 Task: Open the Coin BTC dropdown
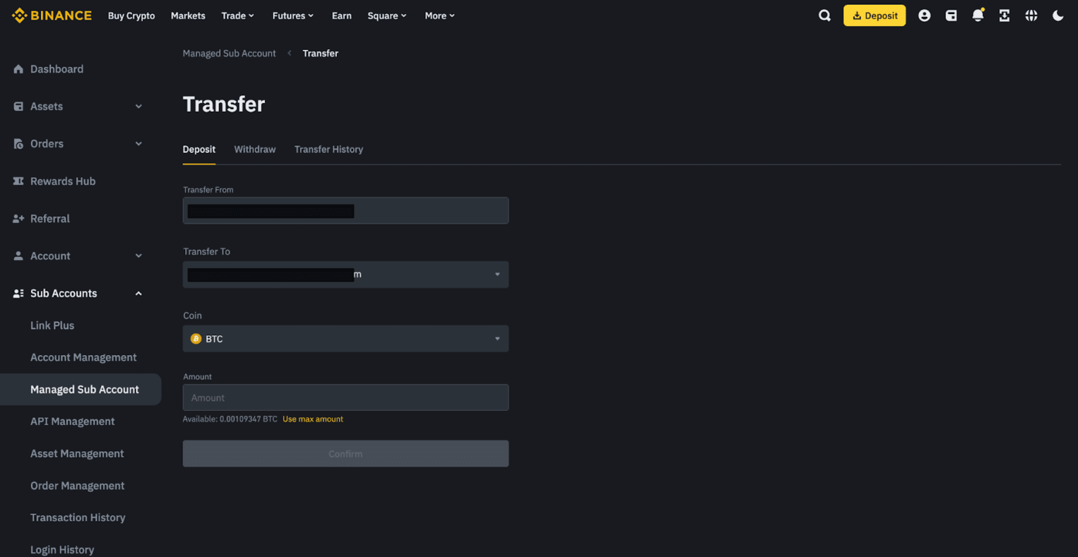[x=345, y=339]
